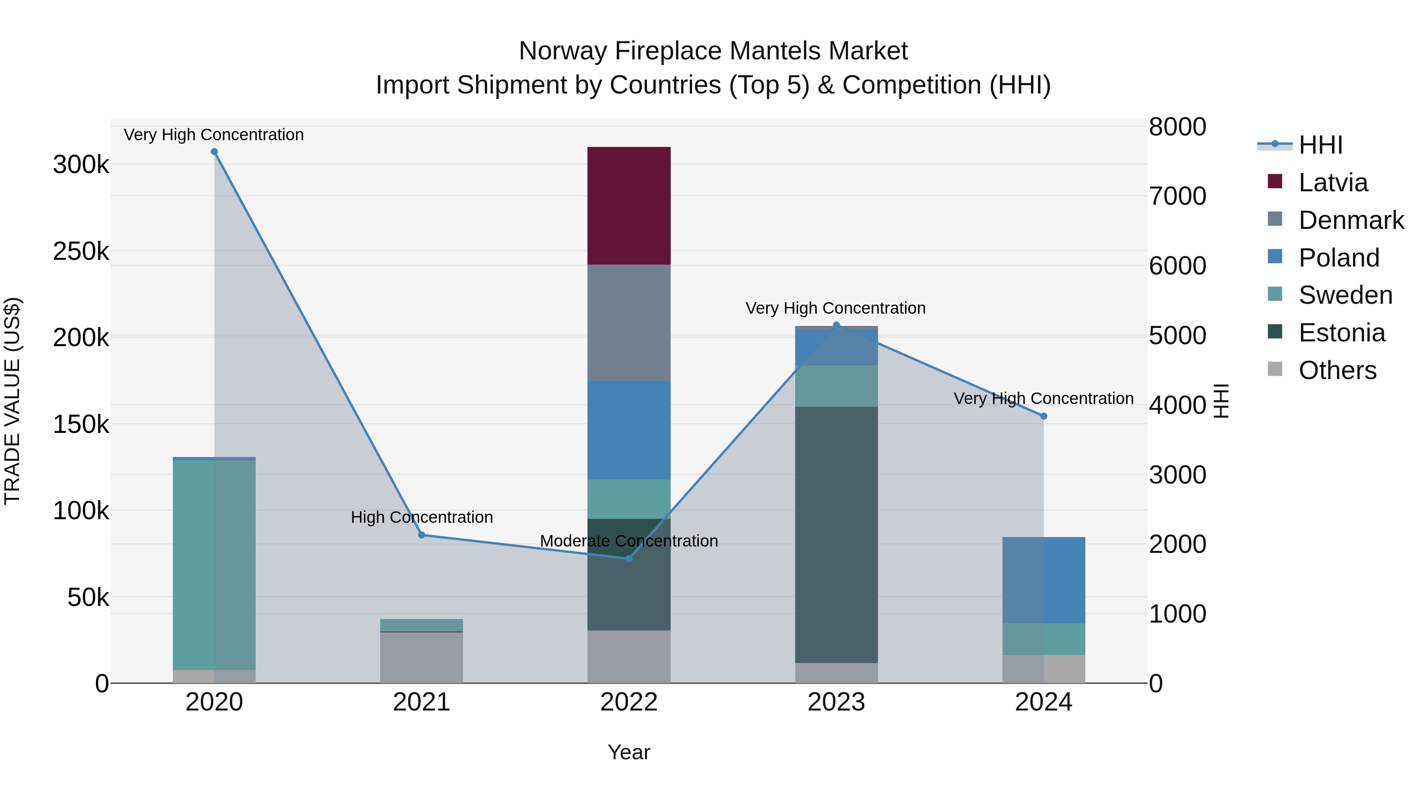Click the Latvia maroon legend swatch
Screen dimensions: 1427x802
(x=1275, y=181)
